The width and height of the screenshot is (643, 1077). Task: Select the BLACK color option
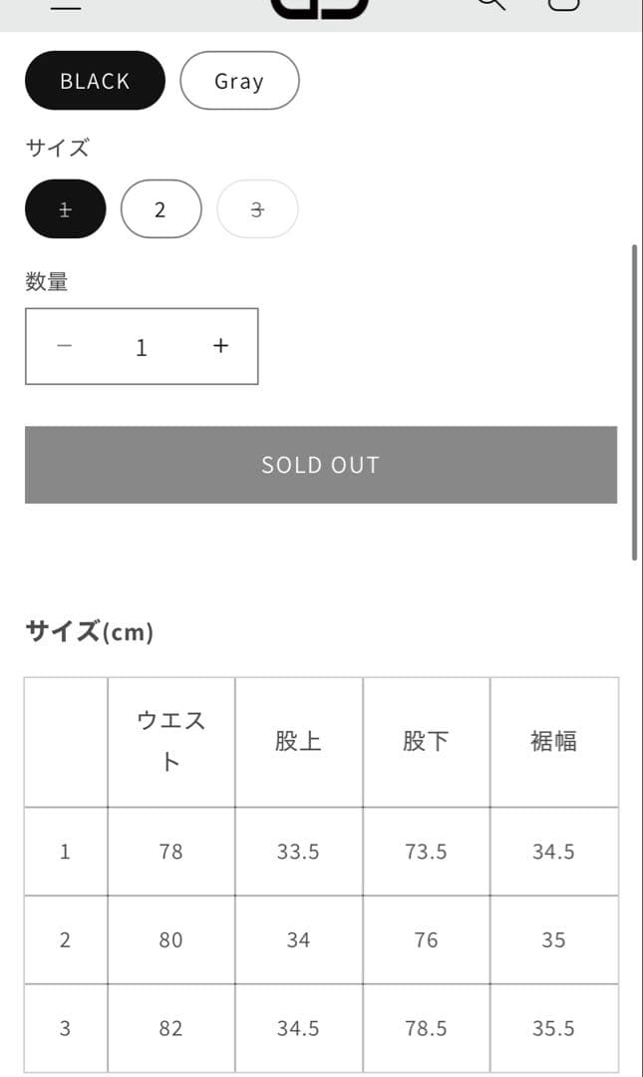click(x=95, y=81)
